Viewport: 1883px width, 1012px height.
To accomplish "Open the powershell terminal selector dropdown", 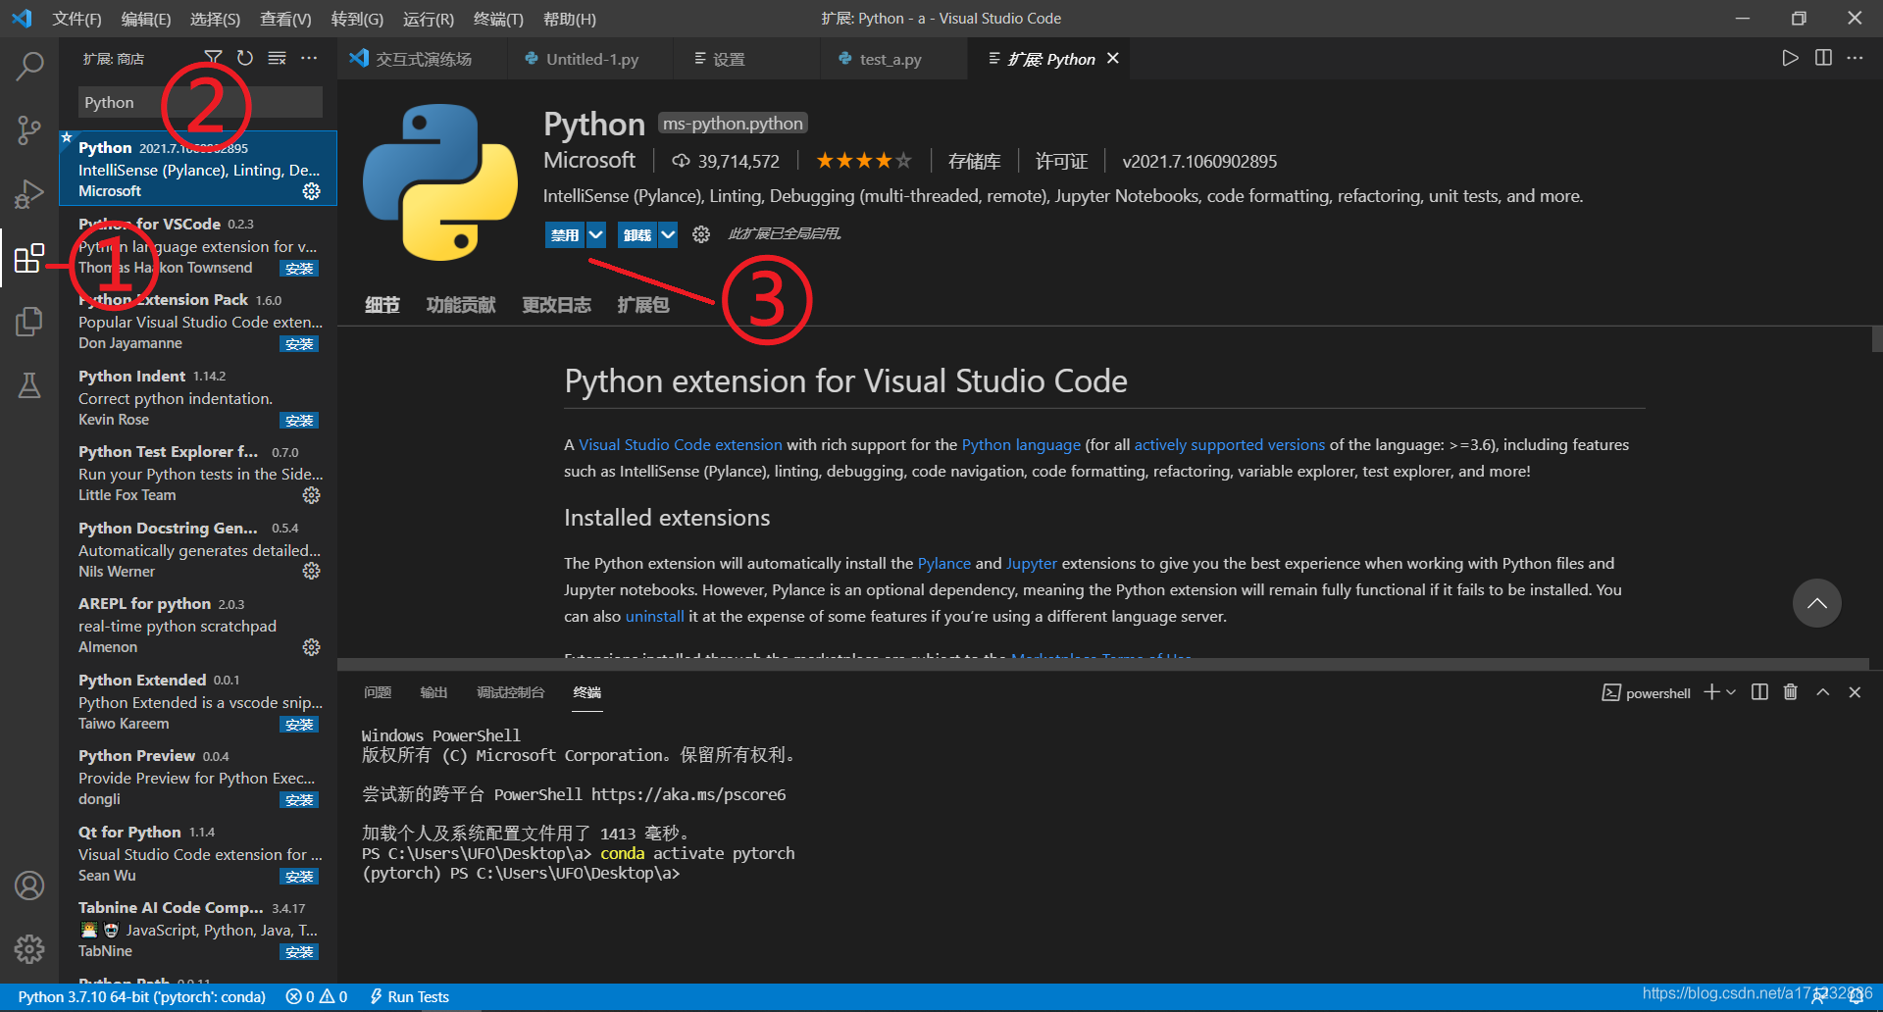I will (1647, 692).
